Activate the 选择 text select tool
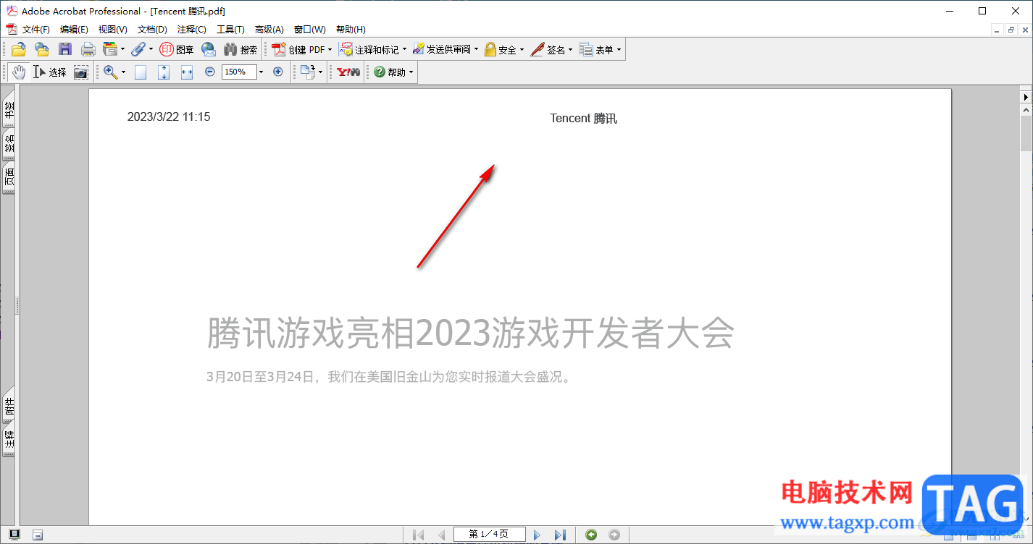Image resolution: width=1033 pixels, height=544 pixels. pos(50,72)
